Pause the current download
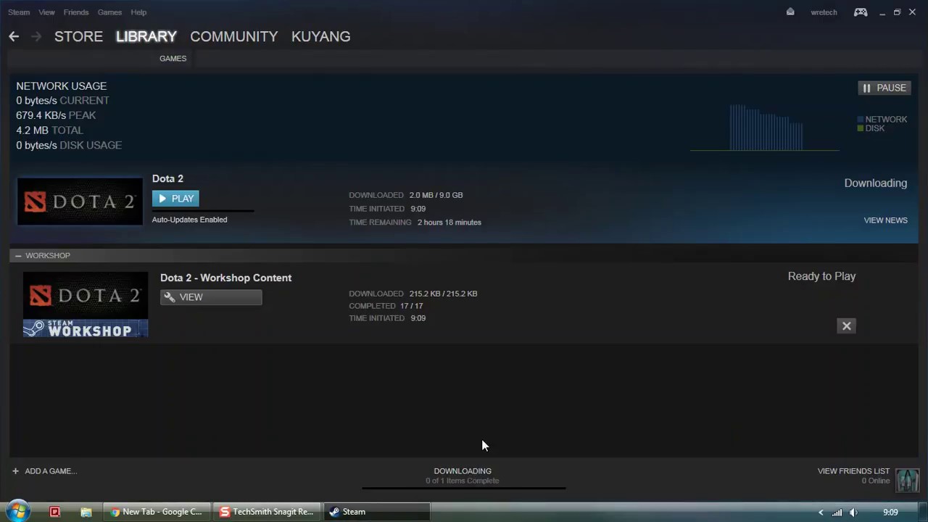Screen dimensions: 928x522 click(884, 88)
